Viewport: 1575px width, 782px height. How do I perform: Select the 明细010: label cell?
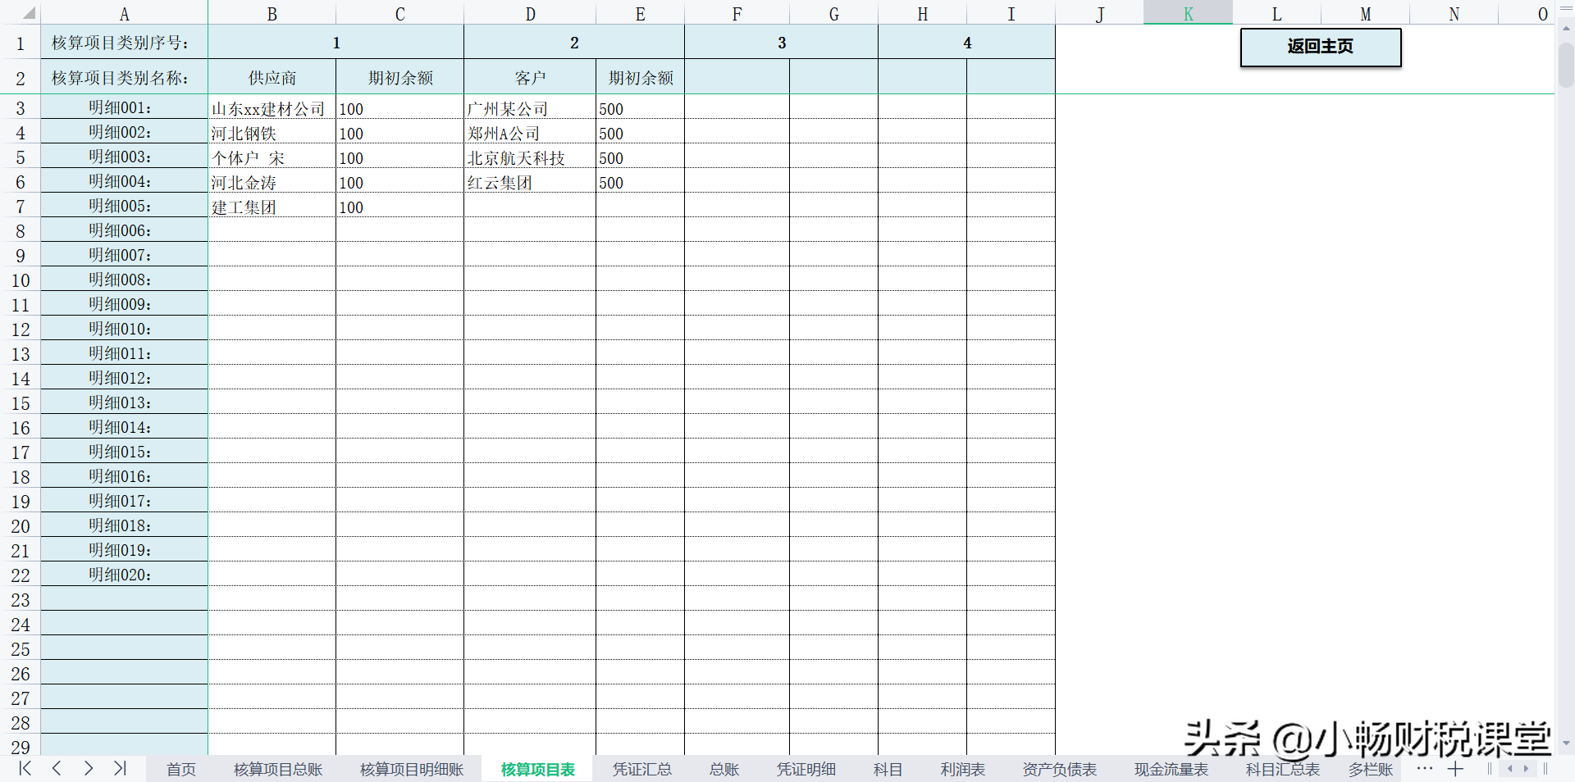click(124, 329)
